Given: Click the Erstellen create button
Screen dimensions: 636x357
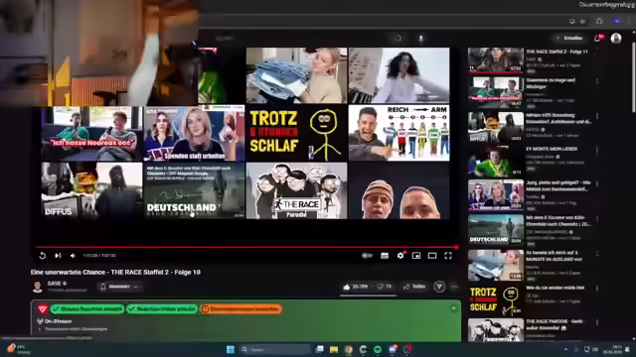Looking at the screenshot, I should click(x=569, y=38).
